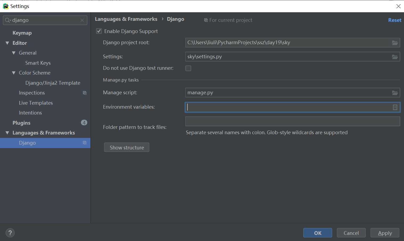Focus the settings search field

(45, 20)
